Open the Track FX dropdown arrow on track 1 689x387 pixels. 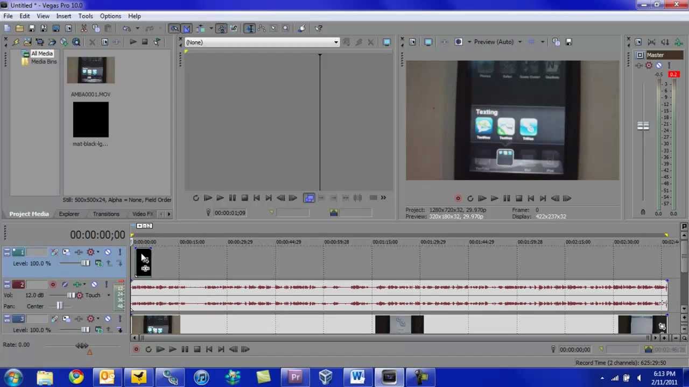[98, 252]
